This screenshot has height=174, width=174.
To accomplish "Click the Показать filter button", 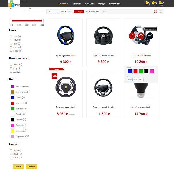I will pos(18,166).
